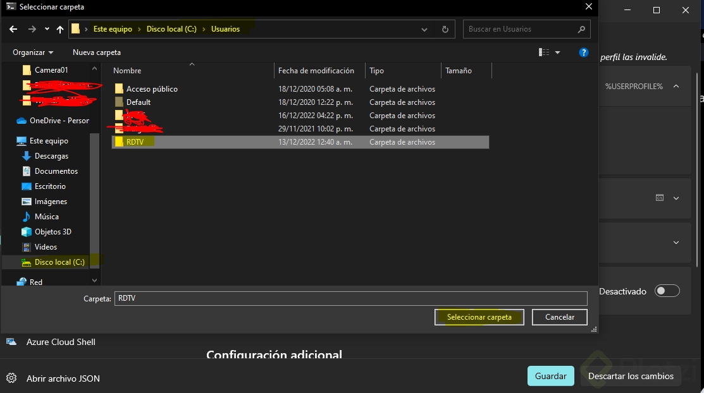The height and width of the screenshot is (393, 704).
Task: Confirm with Seleccionar carpeta button
Action: [479, 317]
